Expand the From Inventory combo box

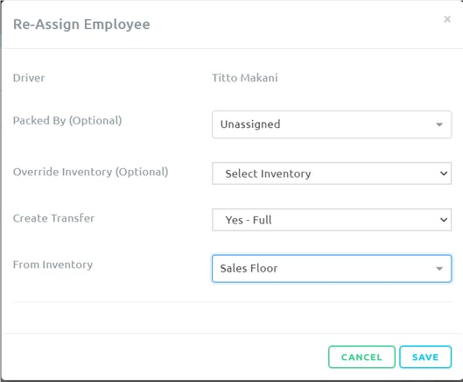[332, 268]
